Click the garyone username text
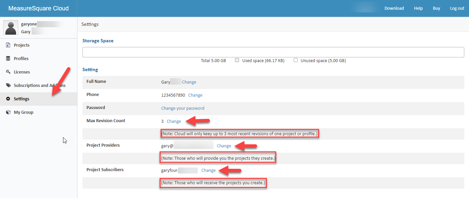The width and height of the screenshot is (469, 198). pos(29,24)
